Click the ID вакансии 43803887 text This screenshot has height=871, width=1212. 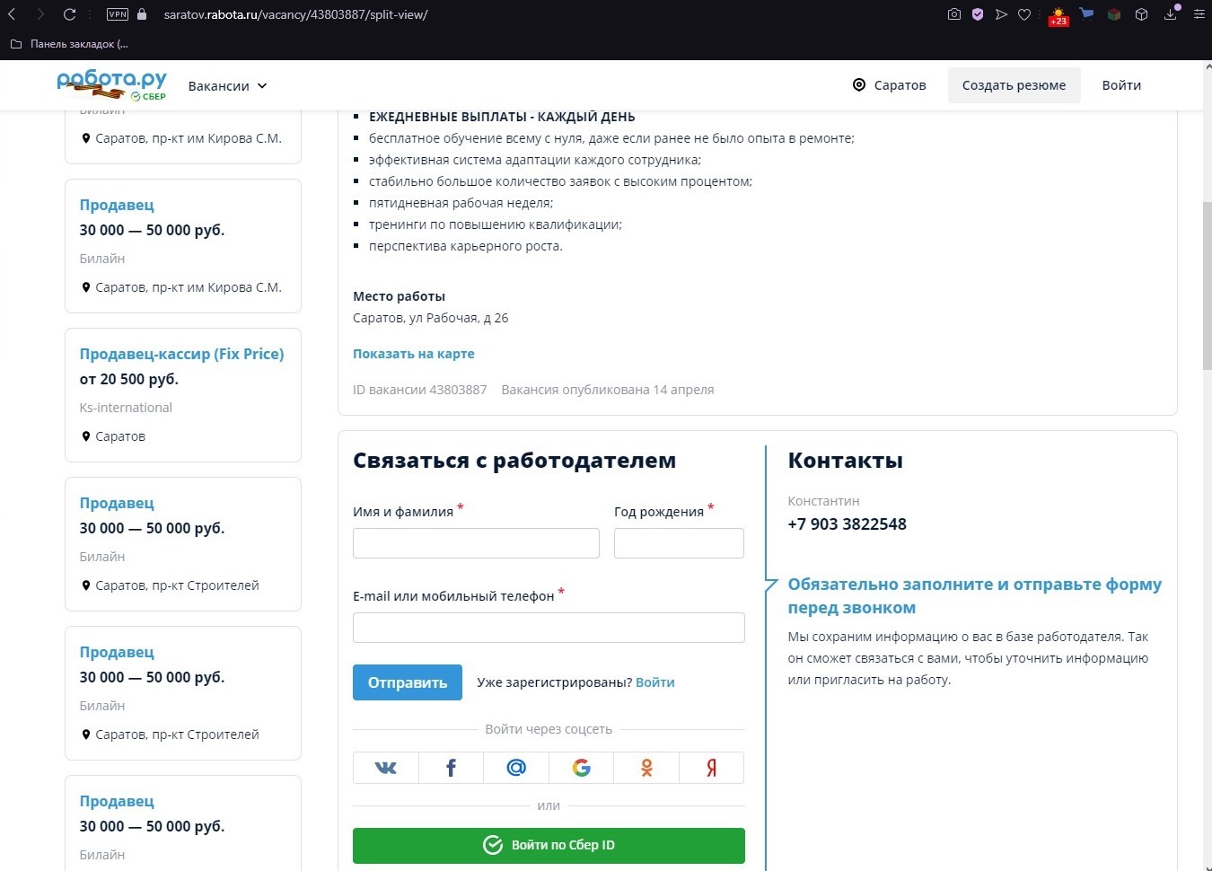point(419,390)
